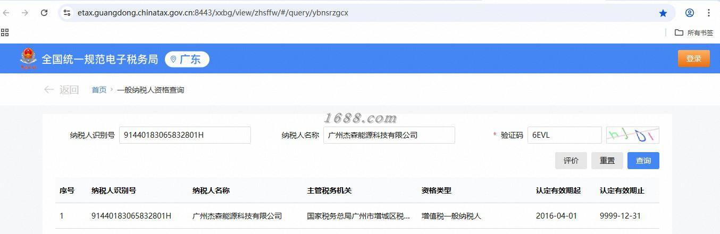This screenshot has width=720, height=234.
Task: Open the apps grid icon in bookmarks bar
Action: click(x=5, y=32)
